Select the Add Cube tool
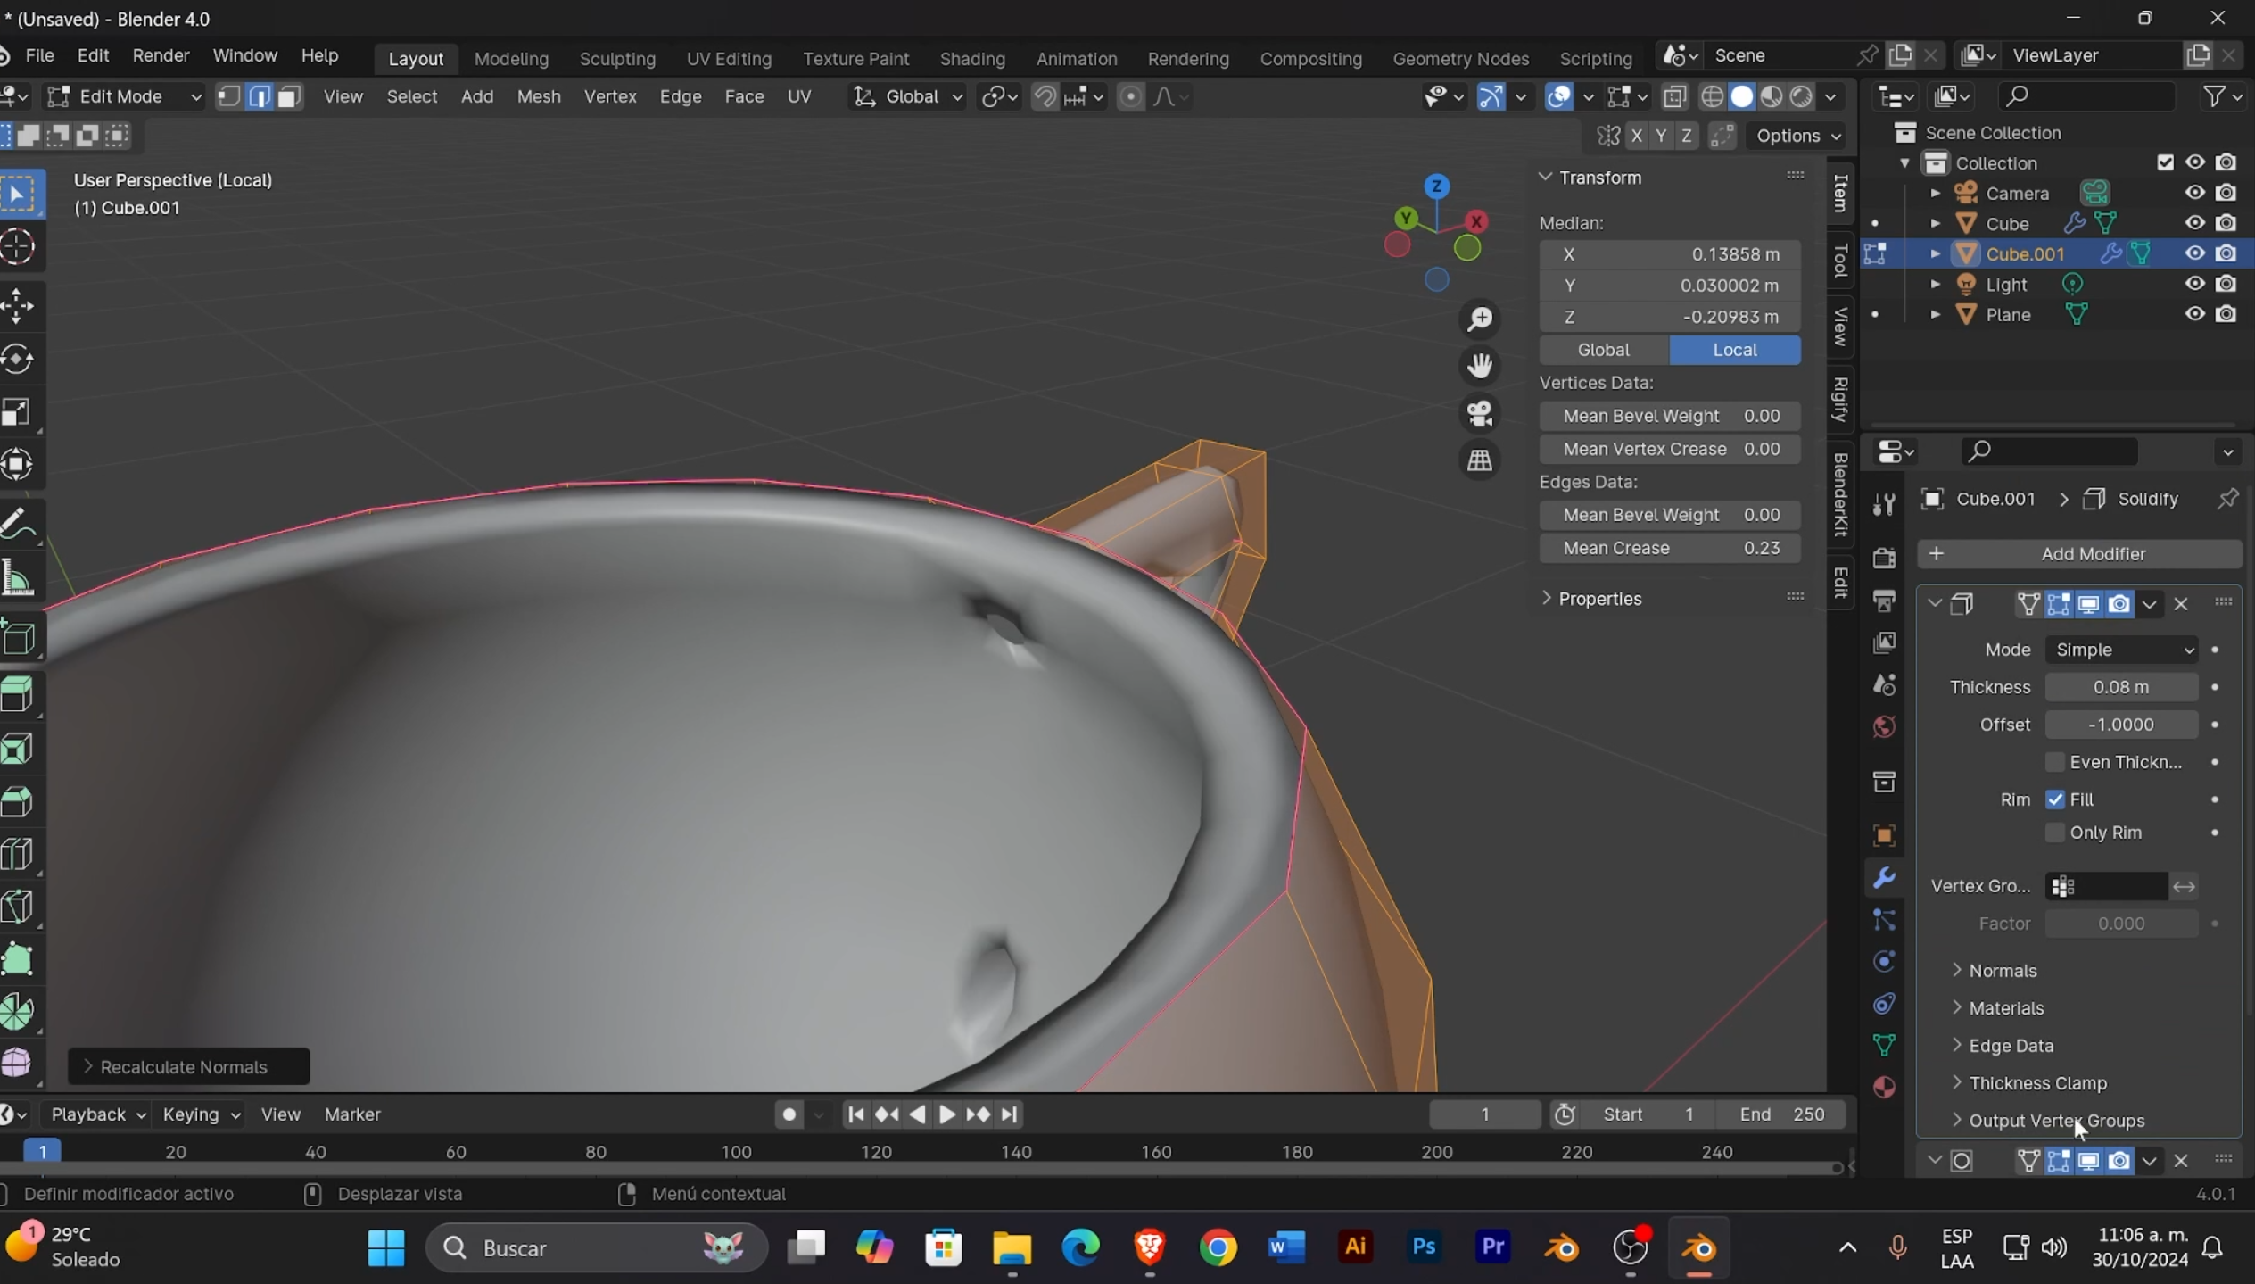Image resolution: width=2255 pixels, height=1284 pixels. coord(18,637)
